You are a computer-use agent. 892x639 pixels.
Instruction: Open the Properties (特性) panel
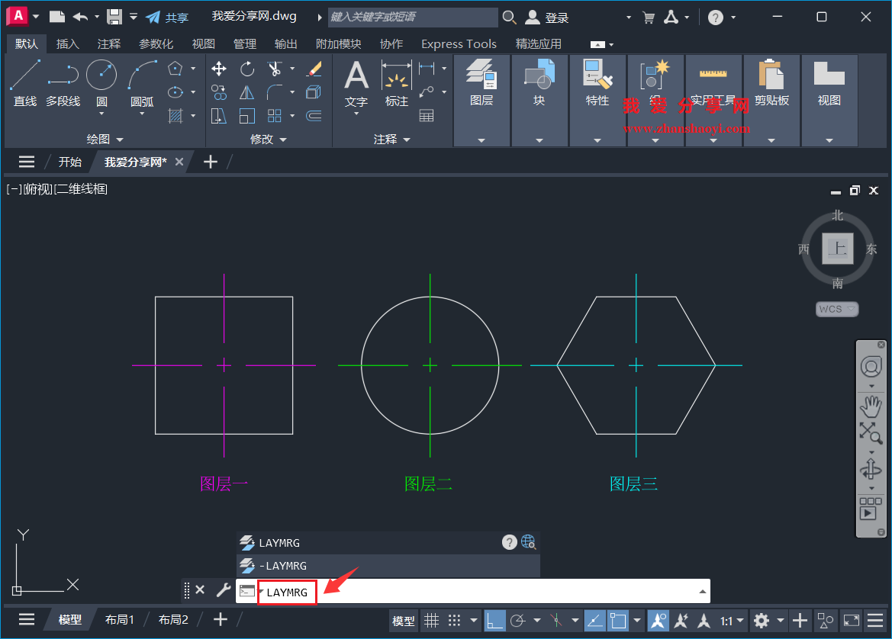[597, 83]
